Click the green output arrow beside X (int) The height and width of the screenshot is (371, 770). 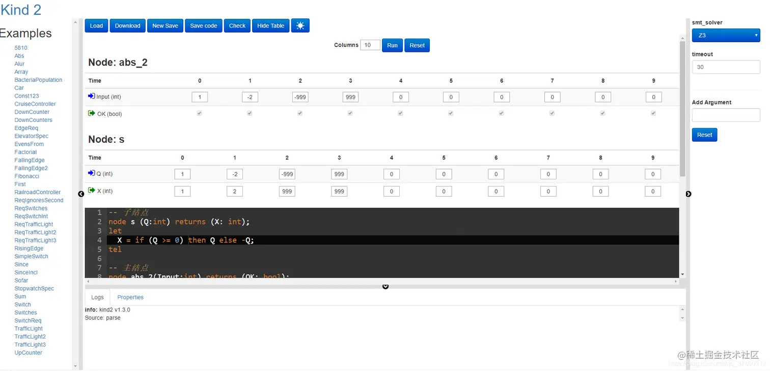click(x=92, y=191)
